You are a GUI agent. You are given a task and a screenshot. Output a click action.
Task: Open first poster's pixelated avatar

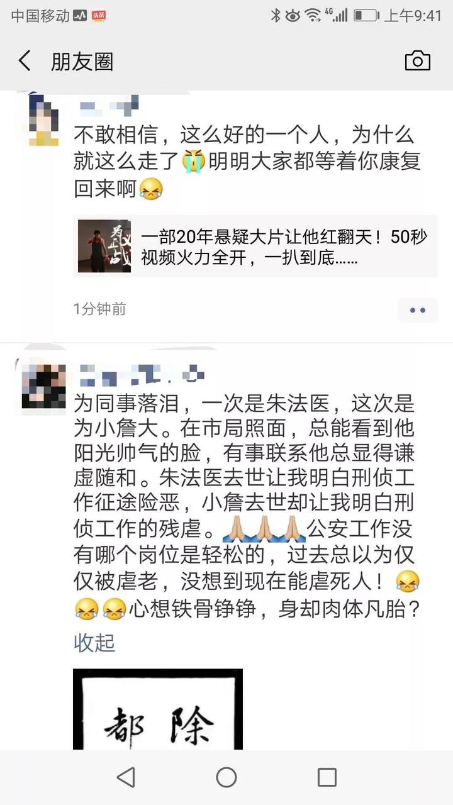[x=44, y=119]
